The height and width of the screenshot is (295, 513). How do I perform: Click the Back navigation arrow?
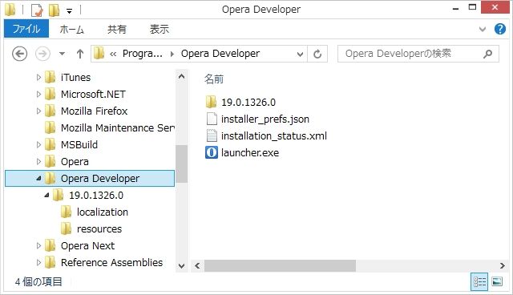pyautogui.click(x=19, y=54)
